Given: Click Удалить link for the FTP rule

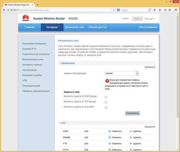Looking at the screenshot, I should [137, 144].
